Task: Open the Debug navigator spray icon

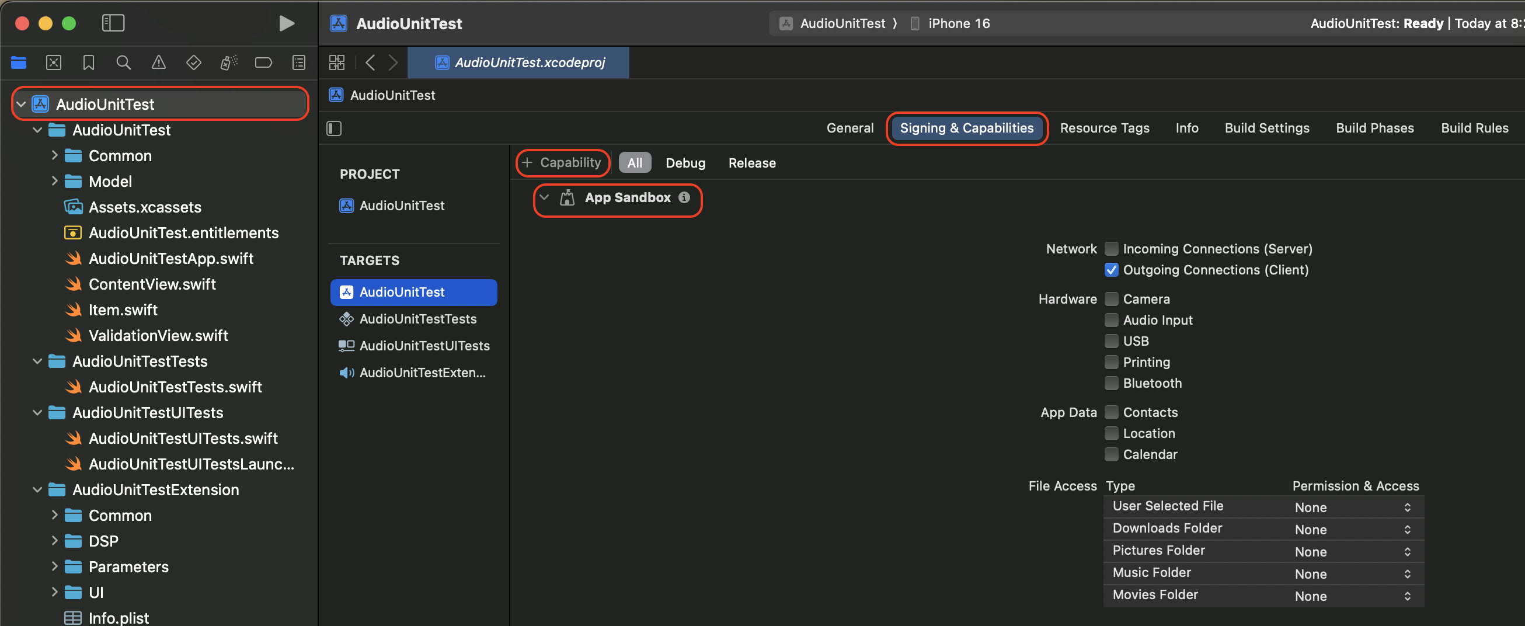Action: click(228, 62)
